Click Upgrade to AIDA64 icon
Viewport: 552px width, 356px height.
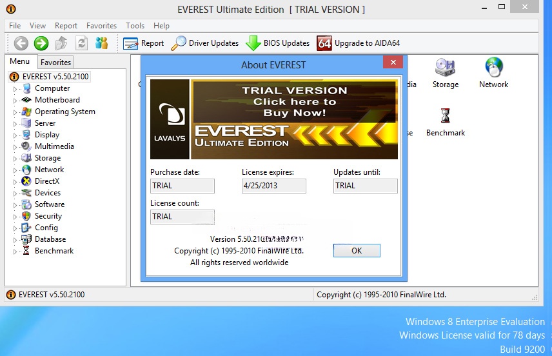coord(324,43)
